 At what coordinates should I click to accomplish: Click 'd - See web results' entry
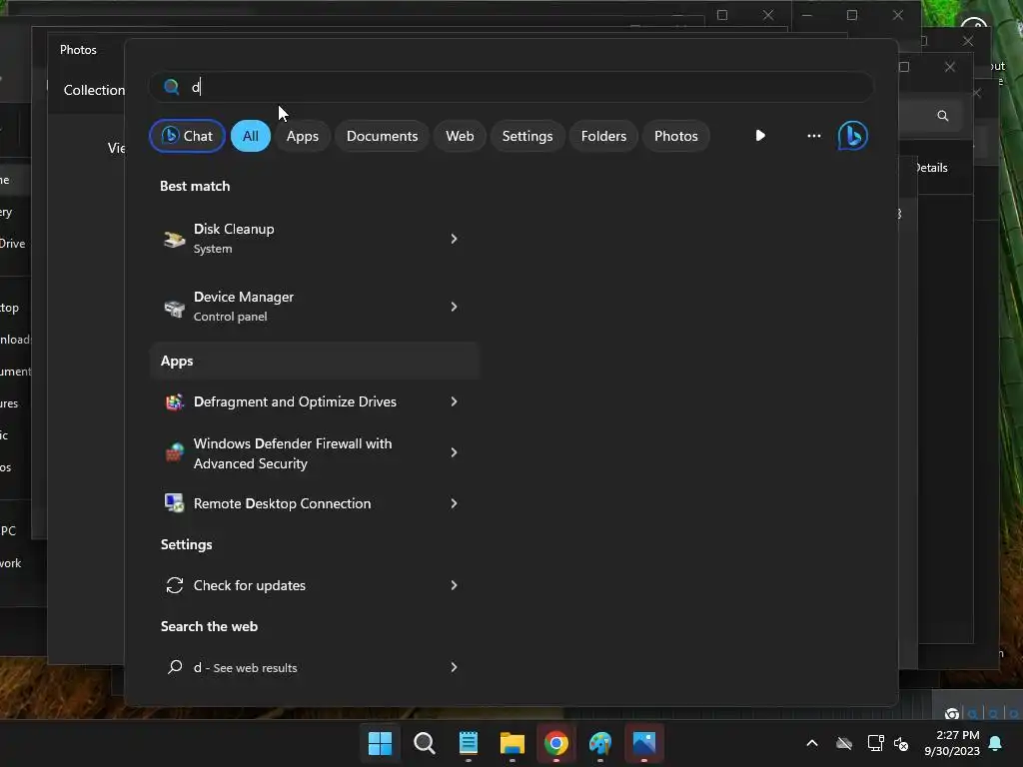point(315,667)
